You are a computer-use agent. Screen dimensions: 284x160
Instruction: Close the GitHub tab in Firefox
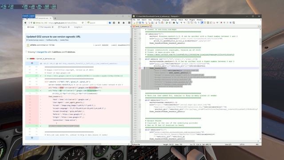pyautogui.click(x=51, y=18)
